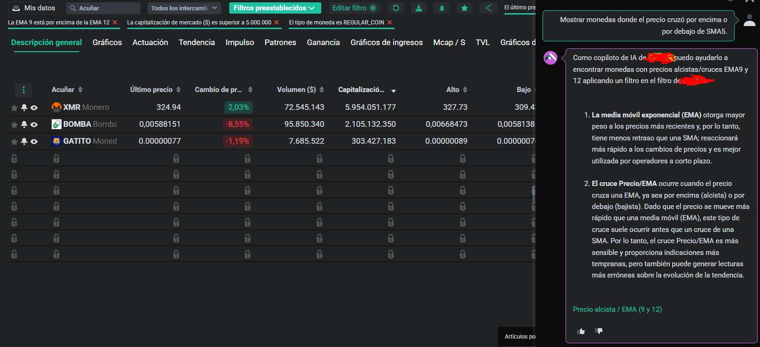760x347 pixels.
Task: Click the share icon in the toolbar
Action: click(488, 8)
